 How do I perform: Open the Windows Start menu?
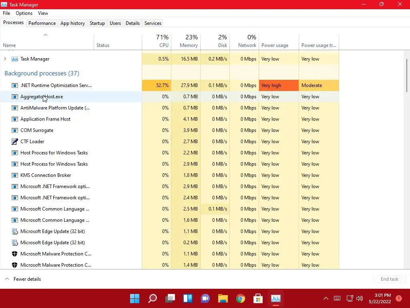[x=135, y=298]
